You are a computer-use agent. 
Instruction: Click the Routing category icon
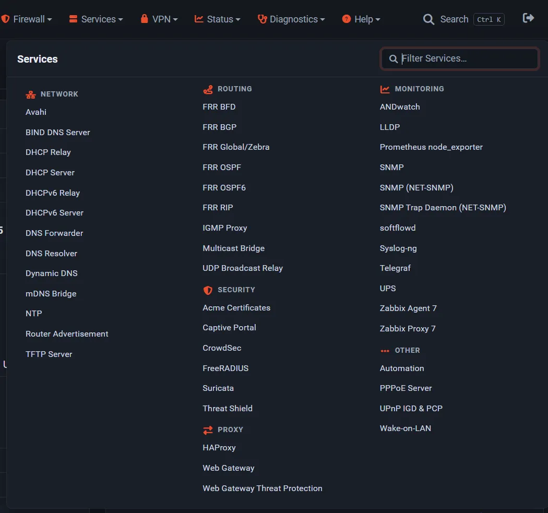(208, 89)
